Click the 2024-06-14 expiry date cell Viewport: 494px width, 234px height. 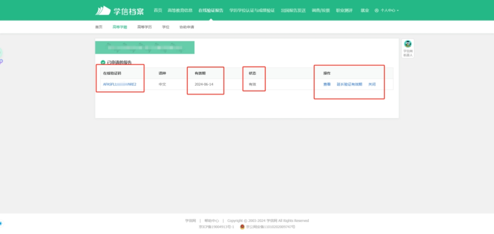204,85
